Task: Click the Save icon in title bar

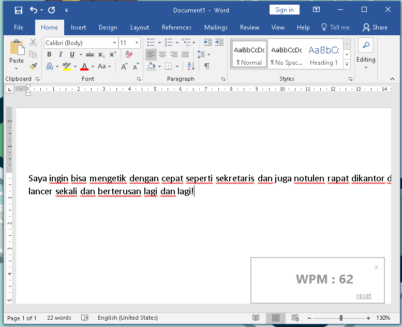Action: pos(19,10)
